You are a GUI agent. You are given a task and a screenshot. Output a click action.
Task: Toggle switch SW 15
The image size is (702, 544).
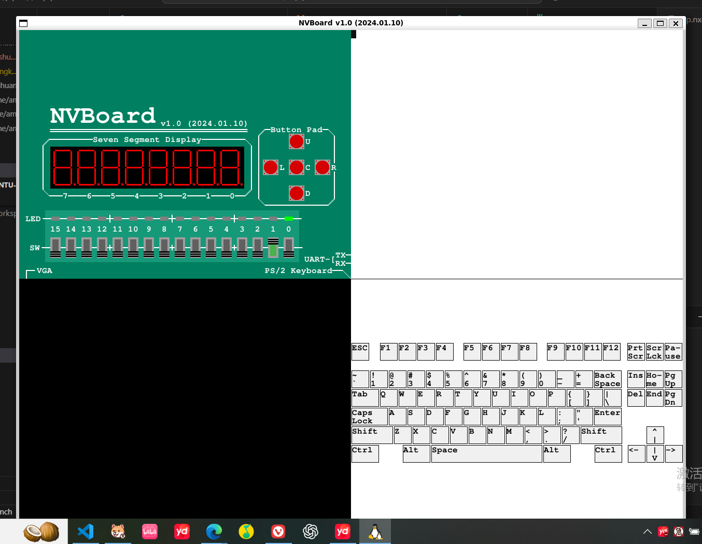click(55, 248)
